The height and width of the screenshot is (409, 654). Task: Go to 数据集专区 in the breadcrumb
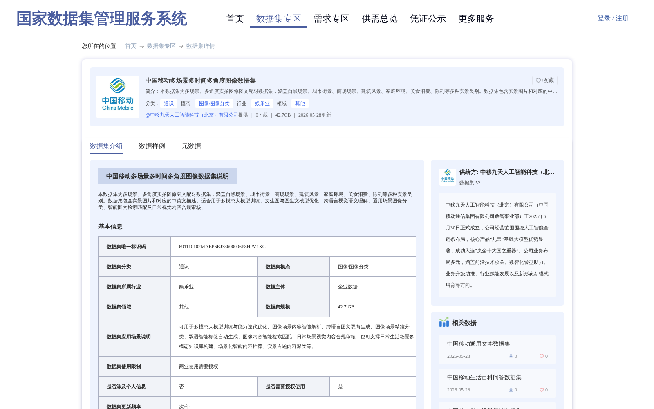(x=161, y=46)
